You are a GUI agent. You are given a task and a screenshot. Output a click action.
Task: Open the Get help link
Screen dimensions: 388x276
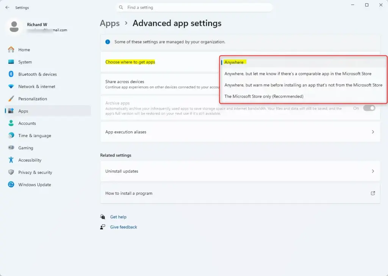pos(118,217)
